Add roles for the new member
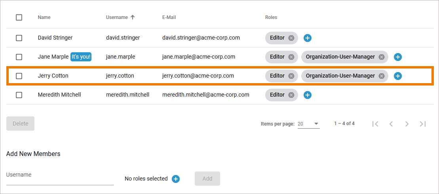The width and height of the screenshot is (439, 194). click(x=176, y=179)
